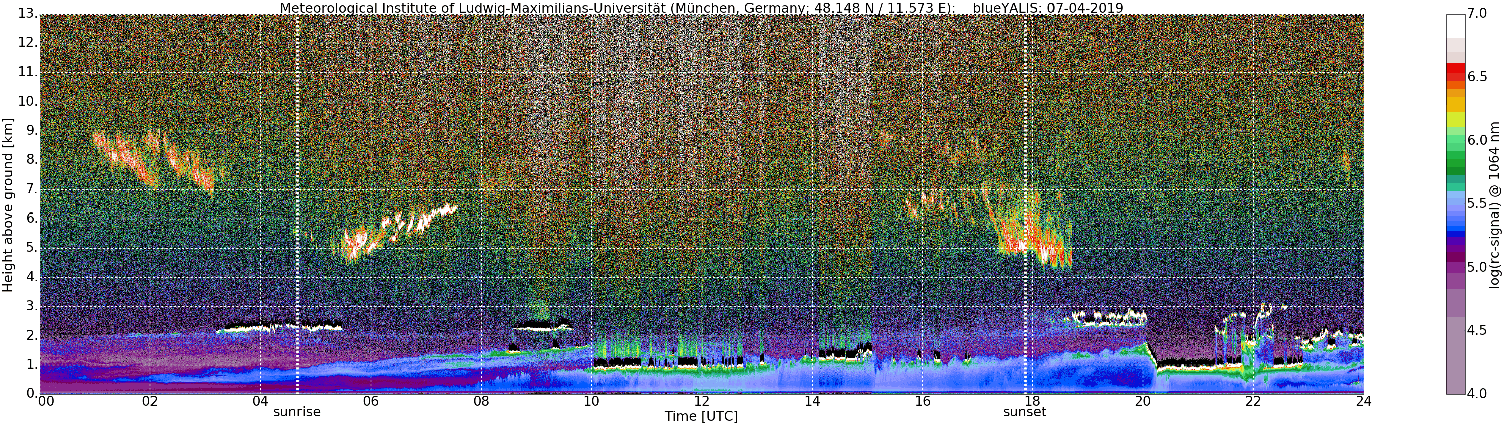Click the height axis tick labeled 5.

pos(32,248)
